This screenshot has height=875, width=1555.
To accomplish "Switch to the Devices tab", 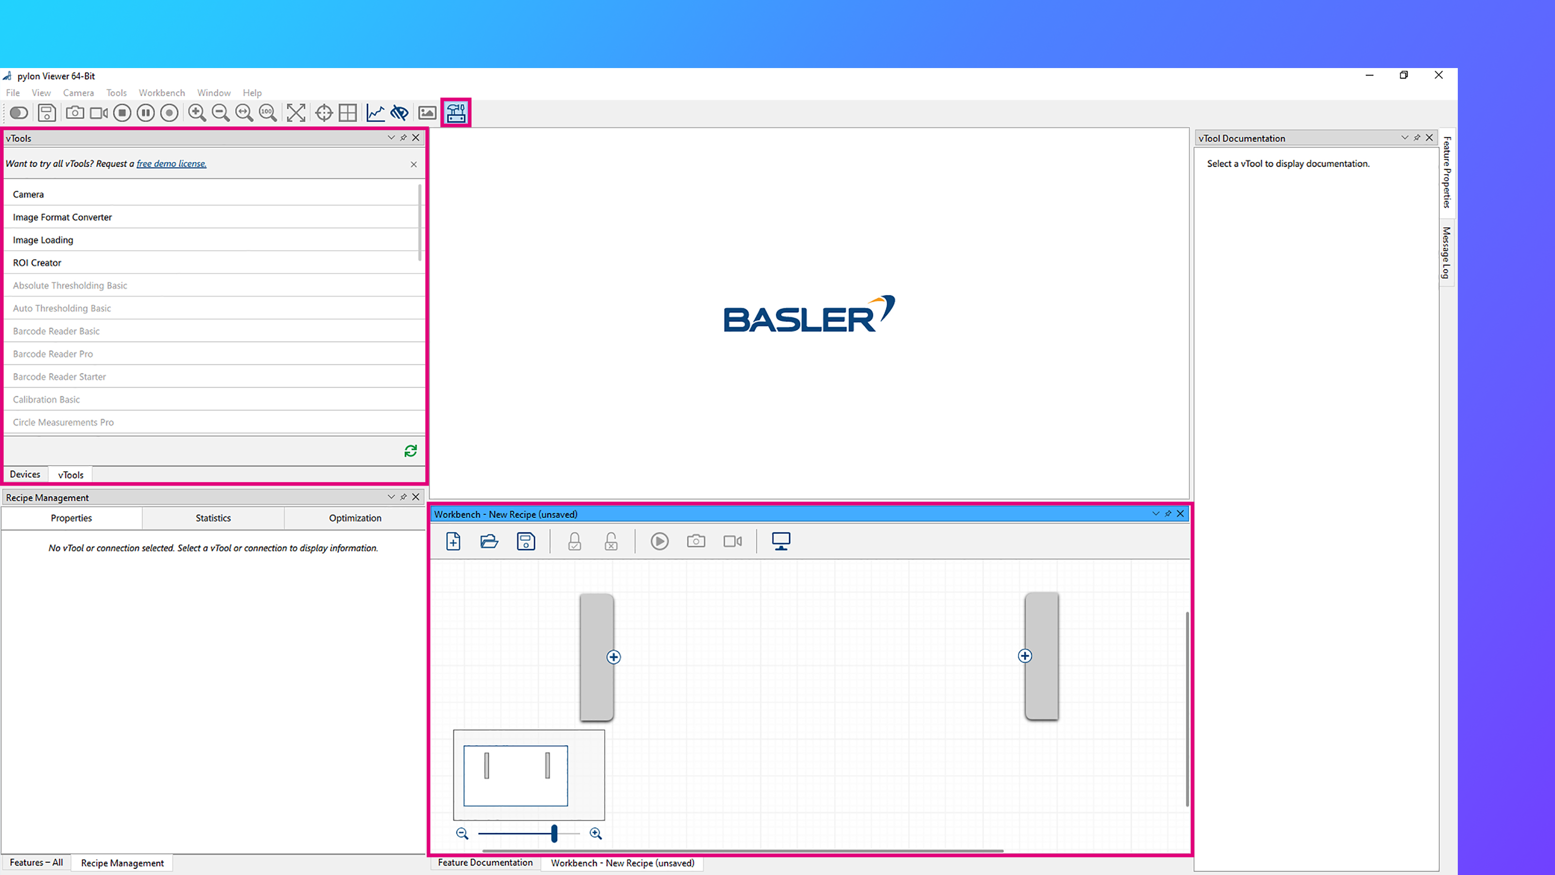I will [x=25, y=474].
